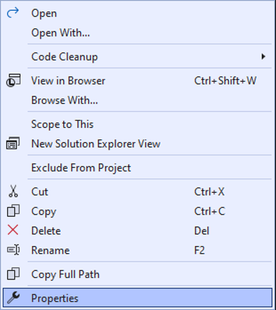Click the Copy pages icon
Viewport: 276px width, 310px height.
tap(13, 210)
